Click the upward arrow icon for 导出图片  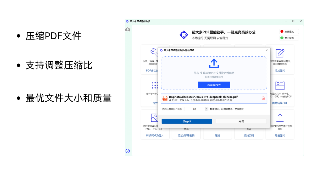point(280,118)
